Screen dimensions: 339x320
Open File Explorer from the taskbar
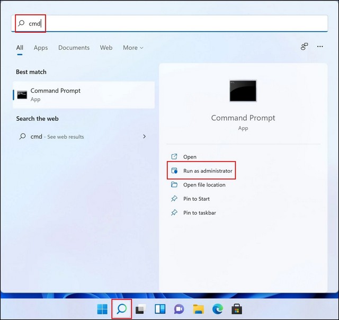(x=198, y=309)
